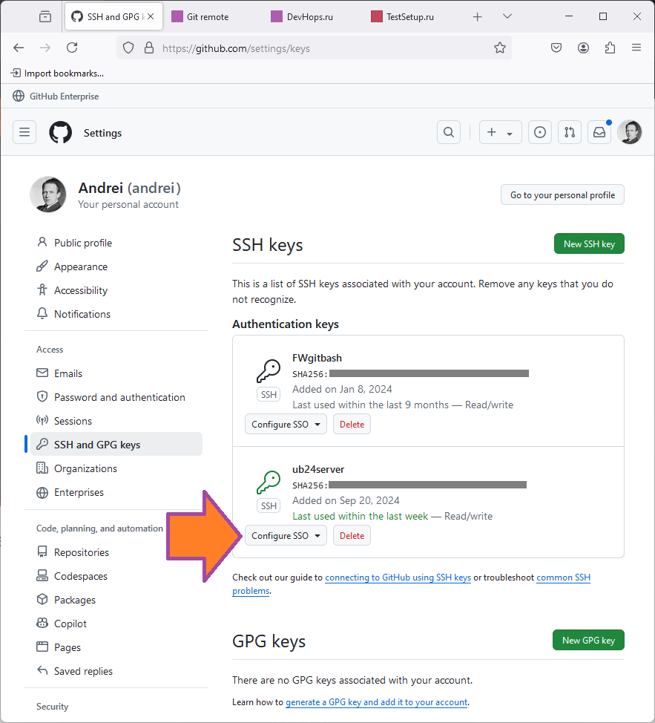The height and width of the screenshot is (723, 655).
Task: Open the browser extensions puzzle icon
Action: (610, 48)
